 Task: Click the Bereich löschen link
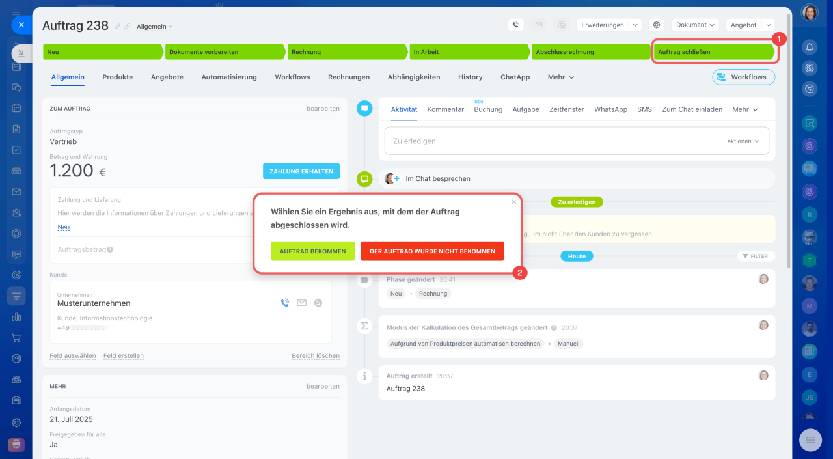(x=316, y=356)
